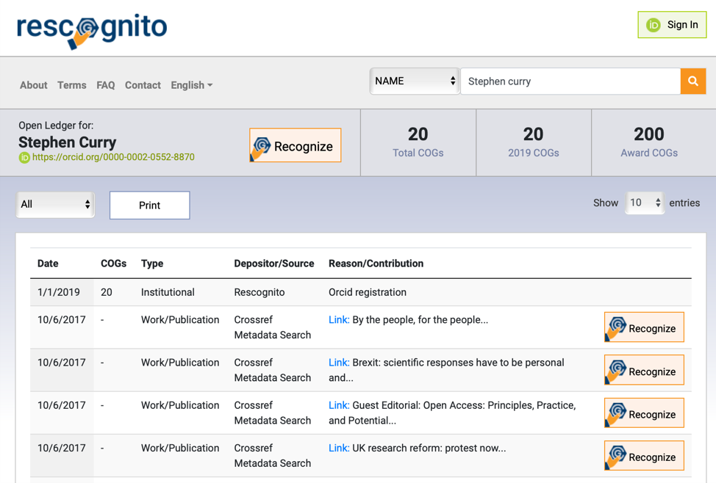Click the COG Recognize icon next to Stephen Curry
The height and width of the screenshot is (483, 716).
click(265, 145)
